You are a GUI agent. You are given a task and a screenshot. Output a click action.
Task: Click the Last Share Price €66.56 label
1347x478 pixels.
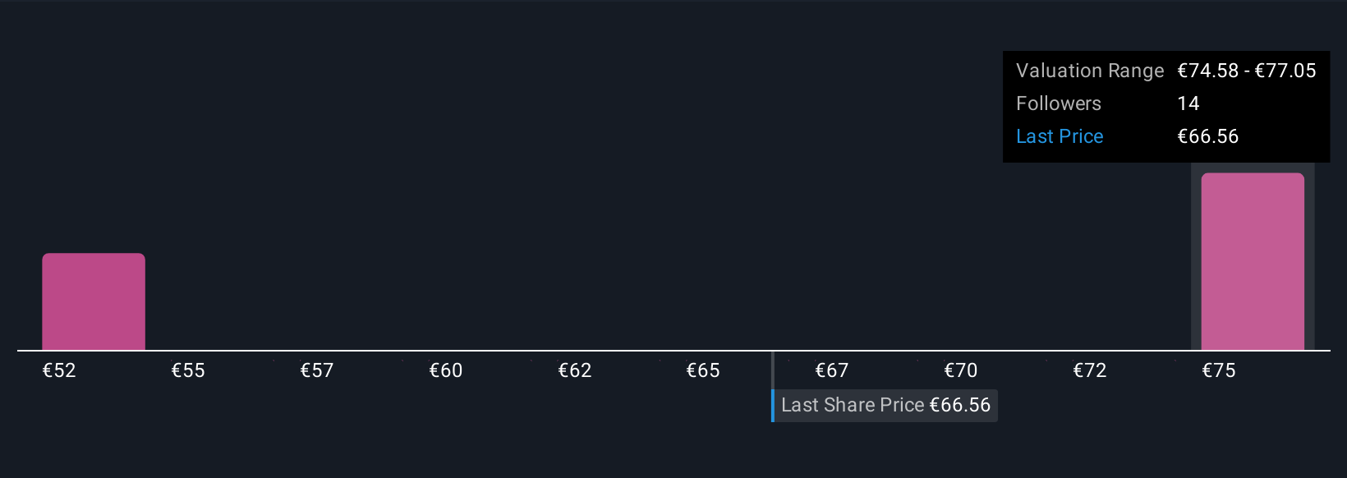click(x=885, y=405)
